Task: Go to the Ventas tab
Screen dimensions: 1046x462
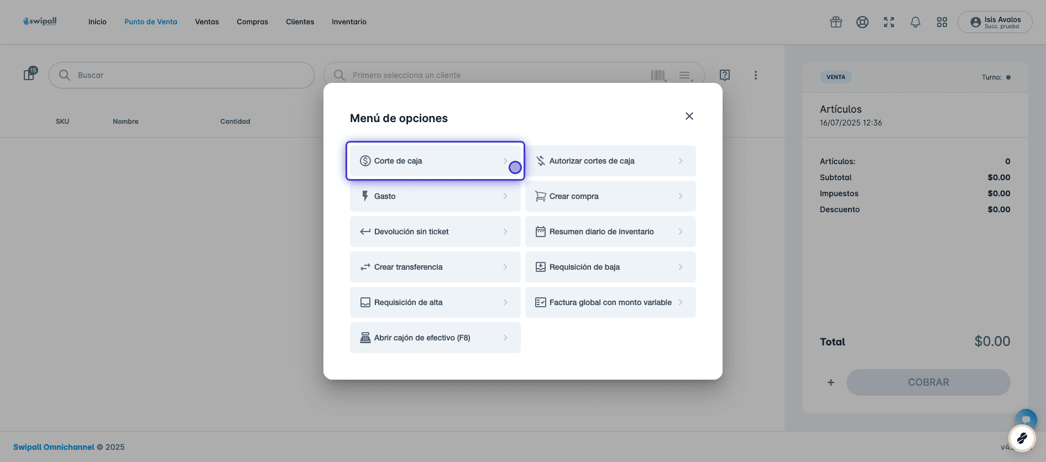Action: pyautogui.click(x=207, y=22)
